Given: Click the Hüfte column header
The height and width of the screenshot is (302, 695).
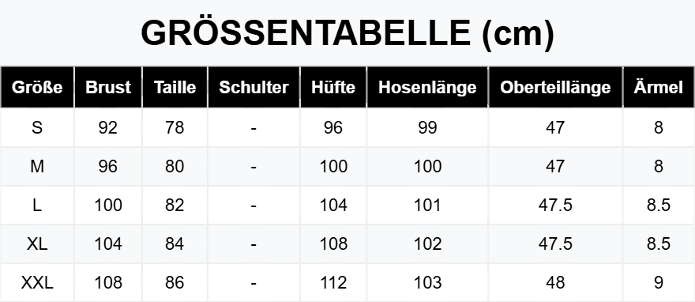Looking at the screenshot, I should pos(333,88).
